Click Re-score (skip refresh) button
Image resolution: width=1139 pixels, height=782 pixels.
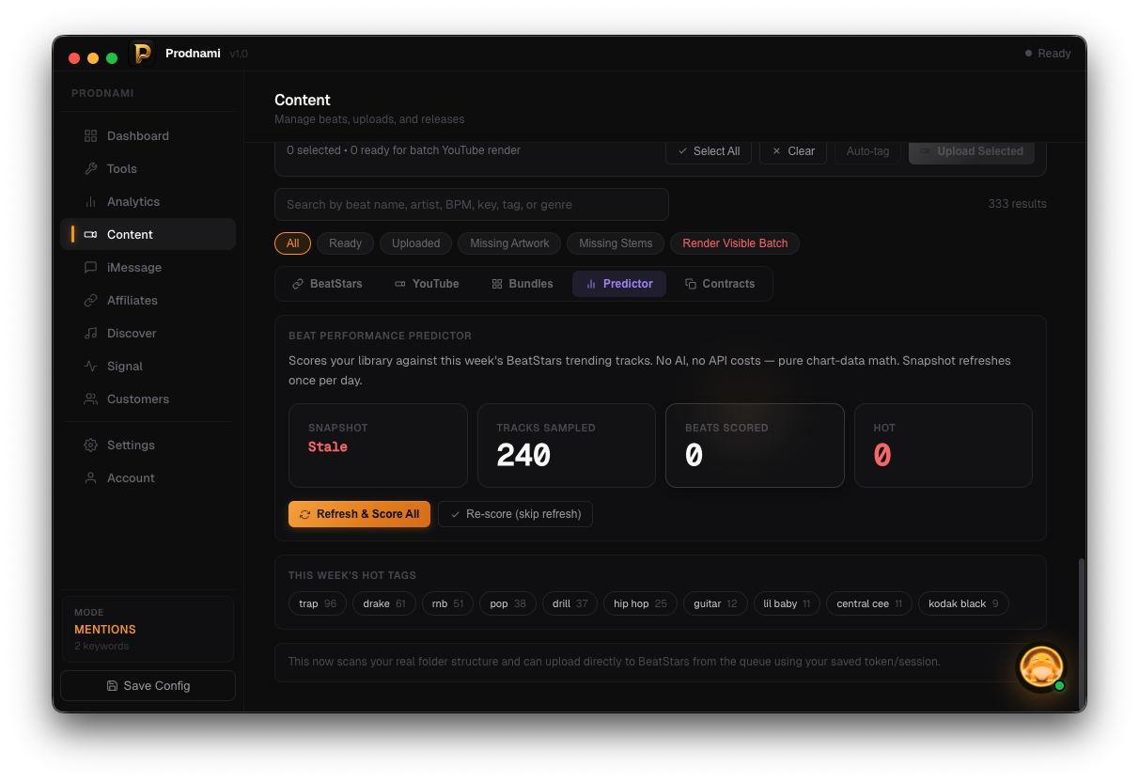click(x=515, y=514)
